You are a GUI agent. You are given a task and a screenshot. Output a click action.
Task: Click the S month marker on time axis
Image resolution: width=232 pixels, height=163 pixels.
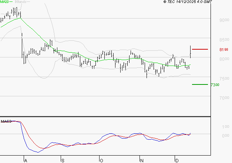63,160
